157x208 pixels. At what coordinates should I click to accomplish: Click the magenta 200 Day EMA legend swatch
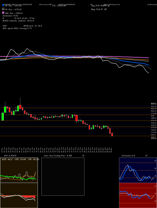point(3,13)
